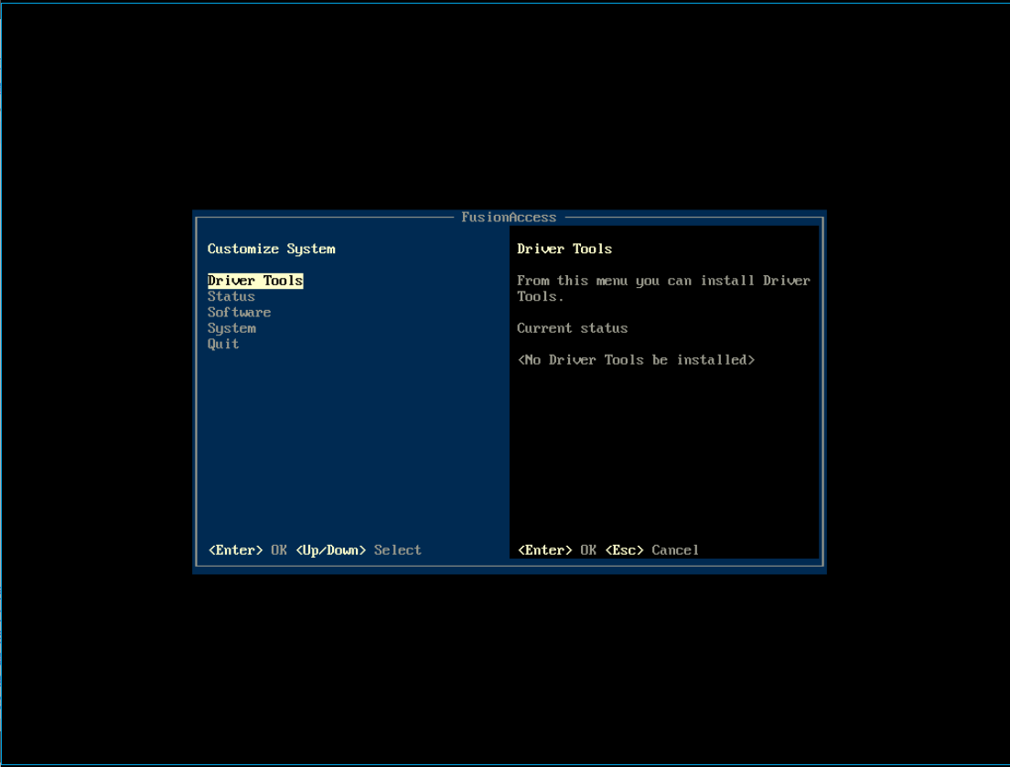The image size is (1010, 767).
Task: Select the 'No Driver Tools be installed' status
Action: [636, 360]
